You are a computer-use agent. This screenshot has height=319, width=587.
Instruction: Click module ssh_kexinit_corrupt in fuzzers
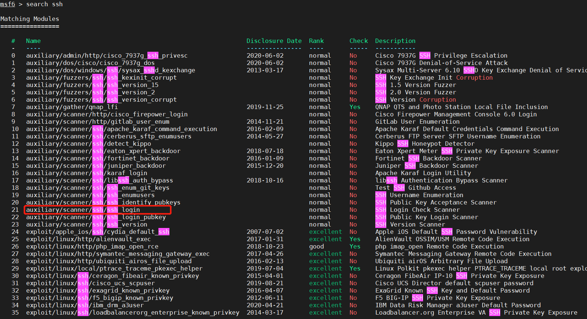[x=101, y=77]
